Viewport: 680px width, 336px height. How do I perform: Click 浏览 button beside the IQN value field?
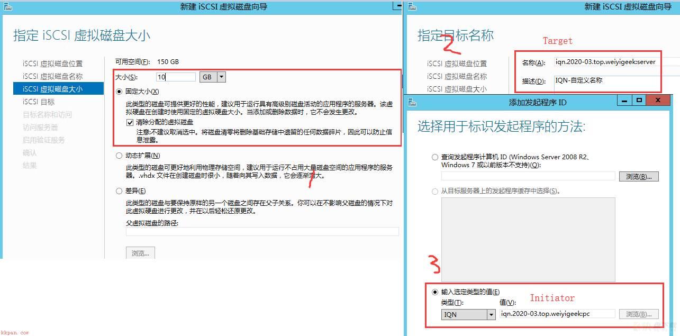[639, 314]
